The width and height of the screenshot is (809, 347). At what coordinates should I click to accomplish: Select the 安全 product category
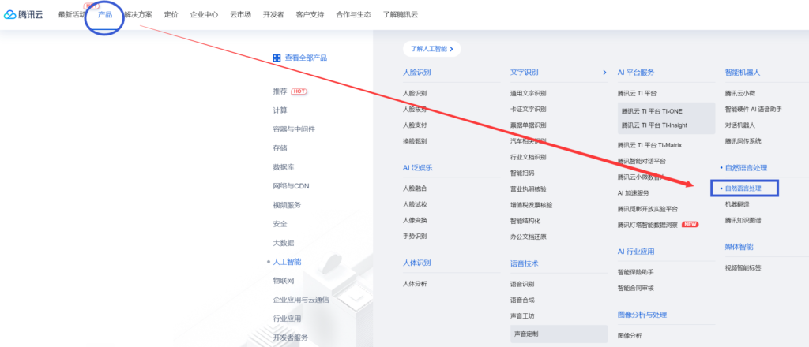click(280, 224)
